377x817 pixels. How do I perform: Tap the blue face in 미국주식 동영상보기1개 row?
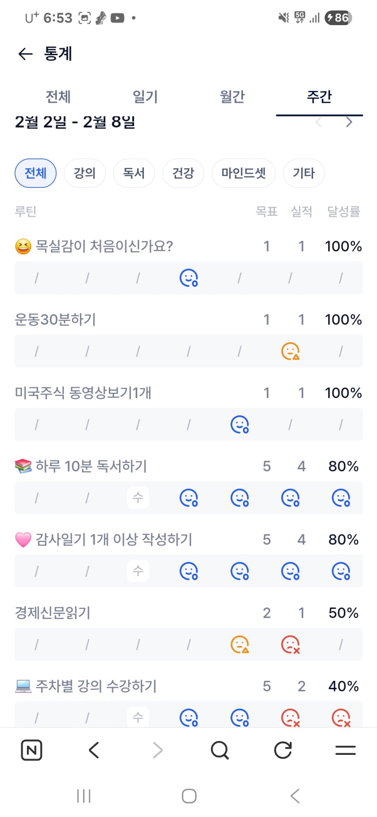tap(239, 425)
